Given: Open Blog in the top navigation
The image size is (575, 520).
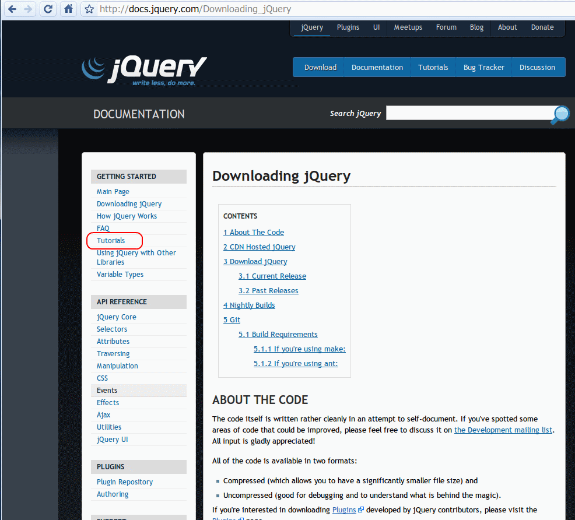Looking at the screenshot, I should 476,27.
